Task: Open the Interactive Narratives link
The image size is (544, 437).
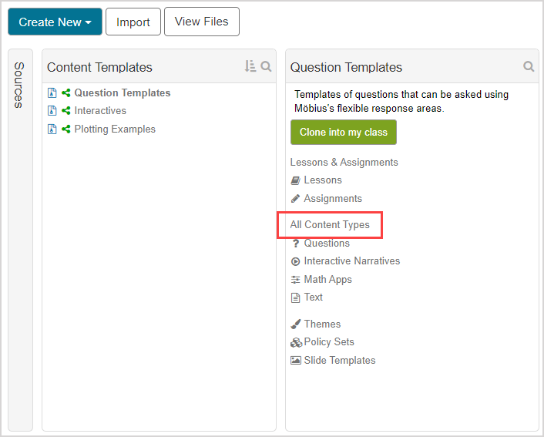Action: coord(352,261)
